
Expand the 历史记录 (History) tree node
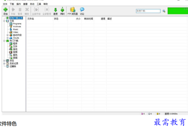4,63
